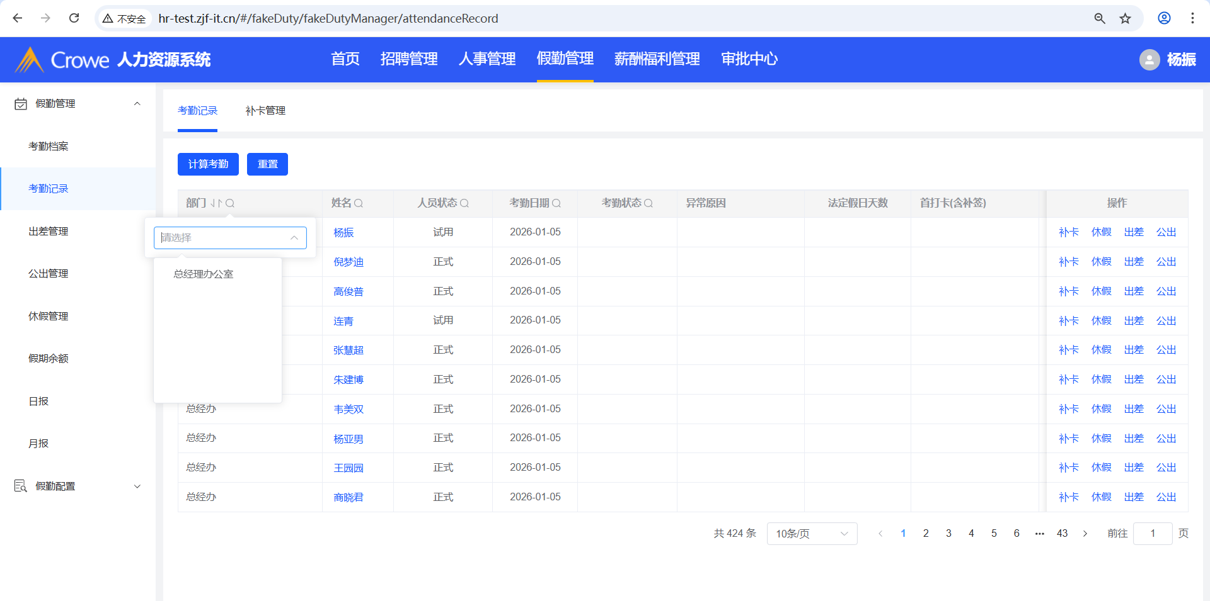Bookmark this page with the star icon
This screenshot has height=601, width=1210.
click(1125, 18)
